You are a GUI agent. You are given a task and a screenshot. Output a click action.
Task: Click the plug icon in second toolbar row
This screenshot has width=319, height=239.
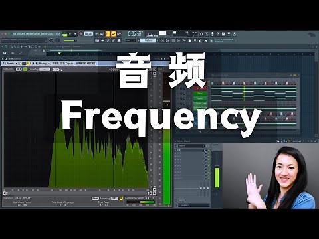(x=195, y=40)
